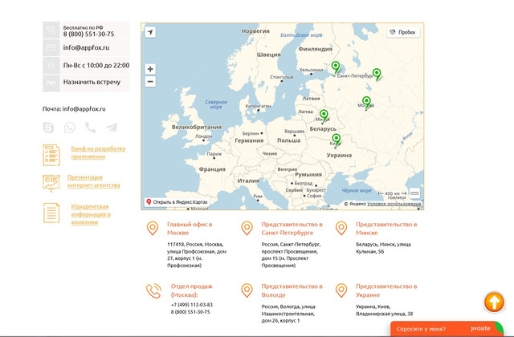Click clock icon beside Пн-Вс hours
Viewport: 514px width, 337px height.
tap(51, 65)
